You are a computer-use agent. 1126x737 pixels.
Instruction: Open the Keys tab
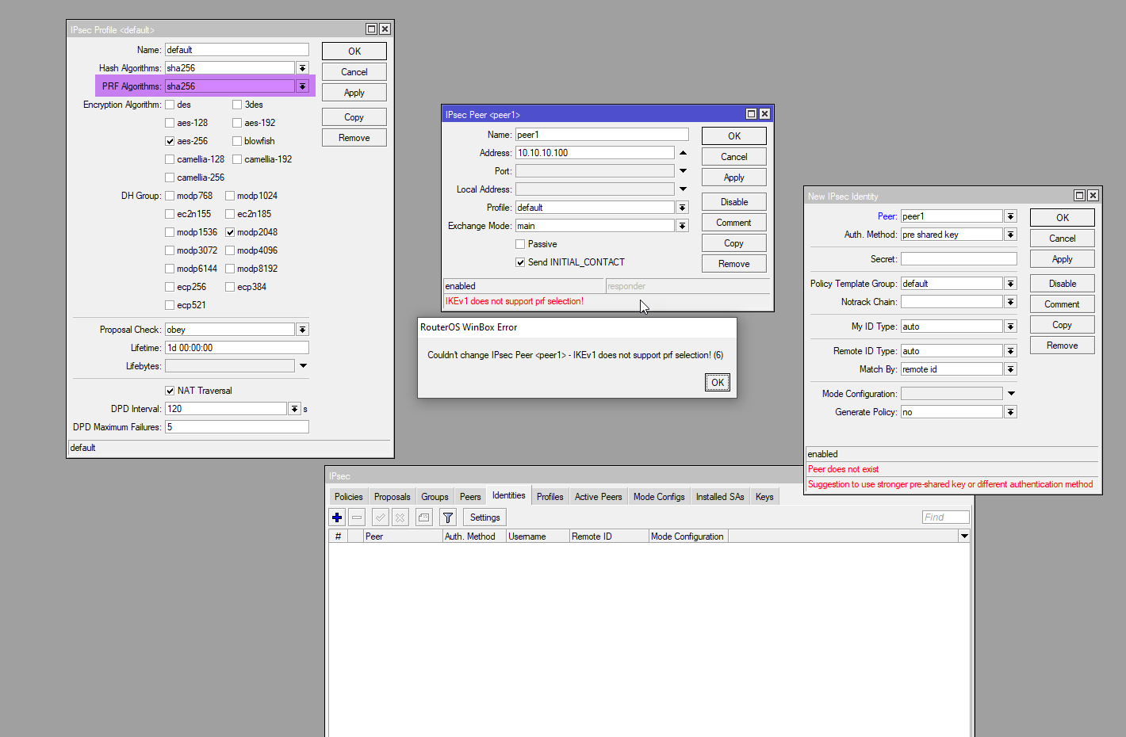pyautogui.click(x=764, y=497)
